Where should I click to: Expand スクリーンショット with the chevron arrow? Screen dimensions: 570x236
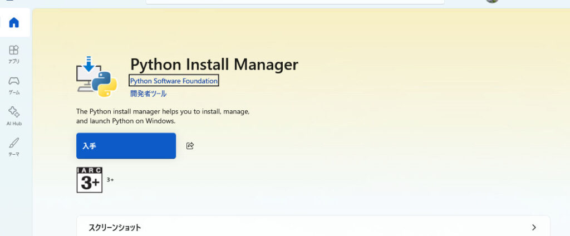534,227
